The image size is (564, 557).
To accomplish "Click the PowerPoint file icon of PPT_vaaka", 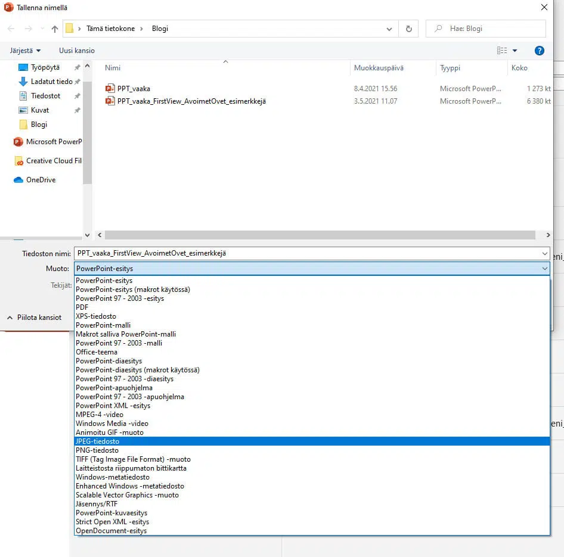I will (110, 88).
